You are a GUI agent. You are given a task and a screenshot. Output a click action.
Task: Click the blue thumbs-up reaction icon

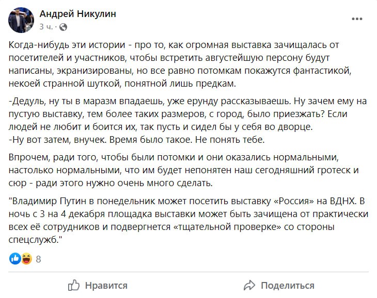click(x=15, y=259)
